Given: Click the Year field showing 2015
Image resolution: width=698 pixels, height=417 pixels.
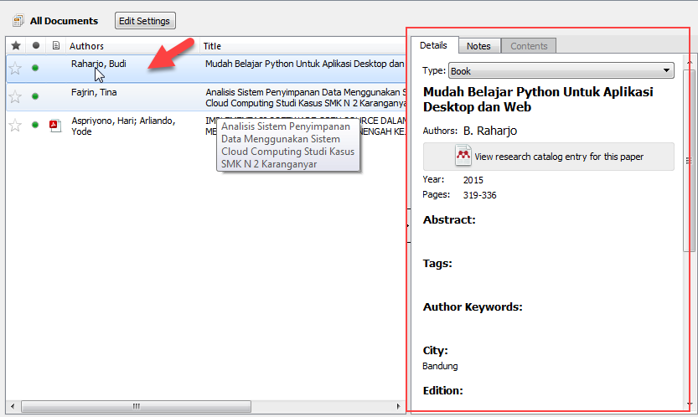Looking at the screenshot, I should click(473, 180).
